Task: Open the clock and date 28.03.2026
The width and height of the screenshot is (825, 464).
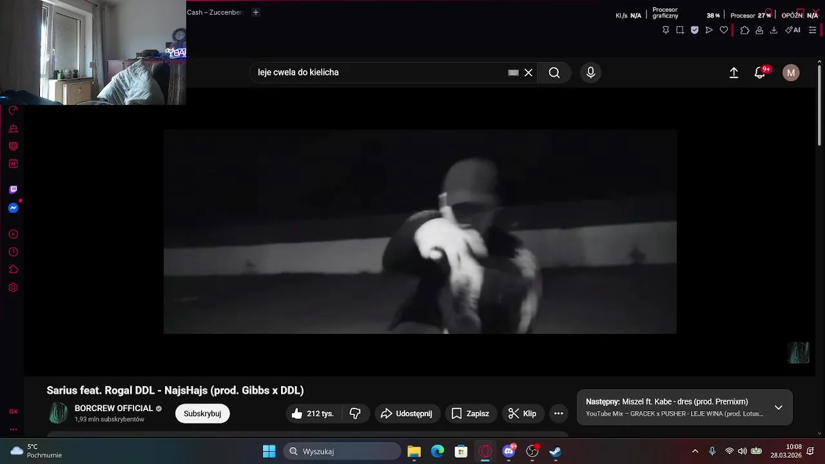Action: [786, 451]
